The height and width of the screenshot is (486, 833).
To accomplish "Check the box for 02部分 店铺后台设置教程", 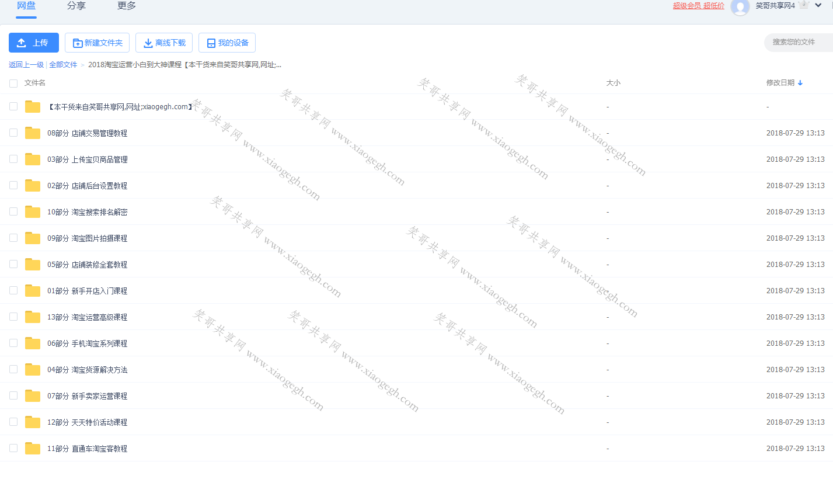I will (13, 185).
